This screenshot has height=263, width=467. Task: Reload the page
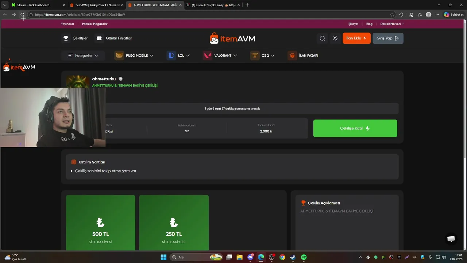coord(23,15)
